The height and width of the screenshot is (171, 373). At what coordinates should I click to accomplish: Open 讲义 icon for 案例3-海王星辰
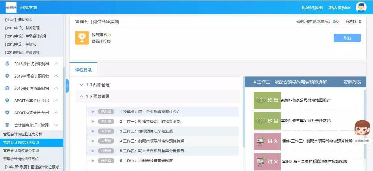pyautogui.click(x=267, y=162)
